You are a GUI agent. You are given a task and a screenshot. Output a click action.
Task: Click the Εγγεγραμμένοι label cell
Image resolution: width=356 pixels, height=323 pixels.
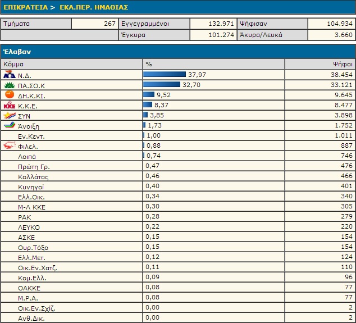click(154, 24)
